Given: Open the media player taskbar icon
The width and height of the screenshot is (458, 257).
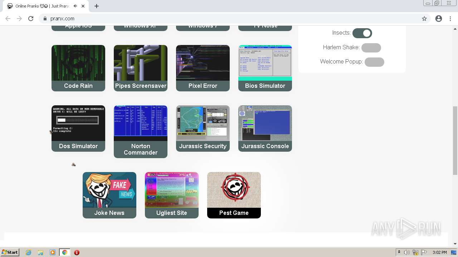Looking at the screenshot, I should pos(53,252).
